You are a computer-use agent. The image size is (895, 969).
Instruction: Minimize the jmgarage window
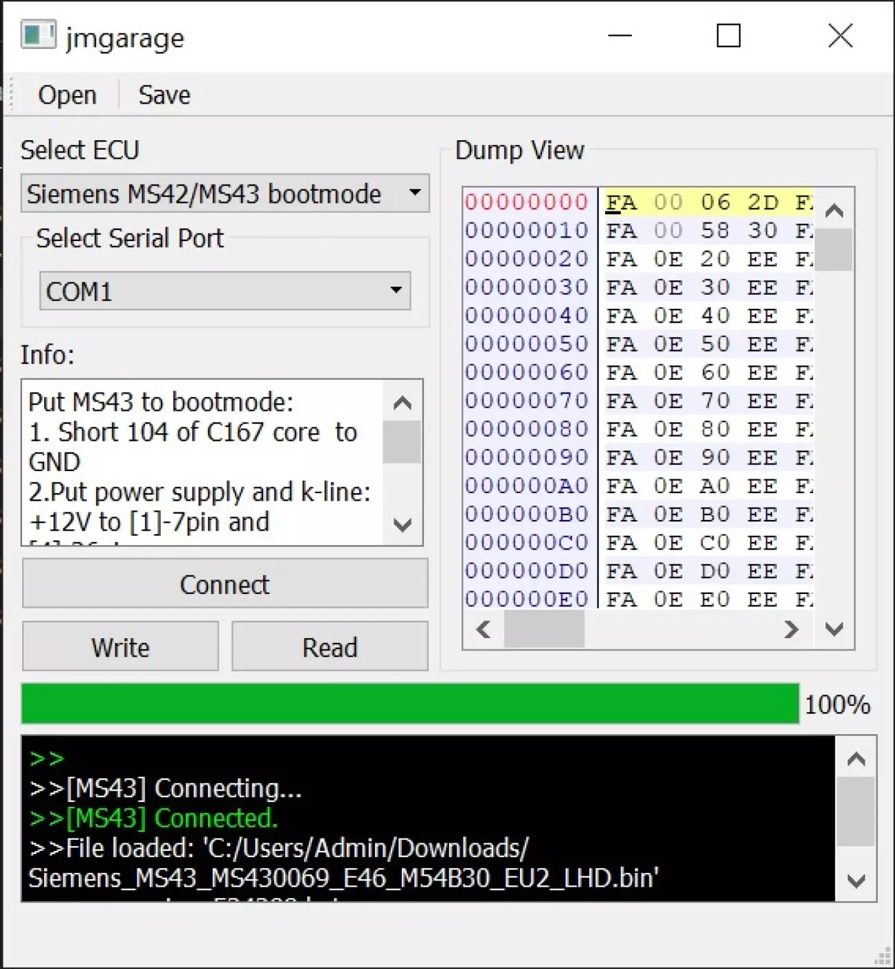pyautogui.click(x=619, y=35)
